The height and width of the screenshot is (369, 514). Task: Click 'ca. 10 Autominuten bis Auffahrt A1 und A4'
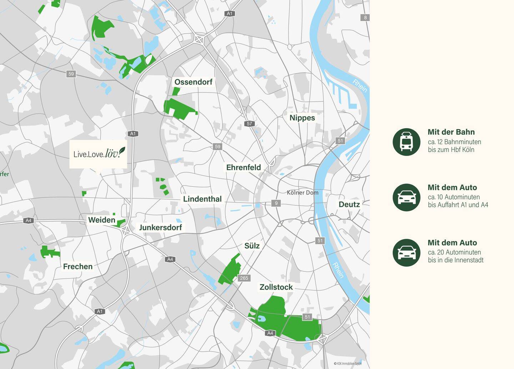point(458,201)
